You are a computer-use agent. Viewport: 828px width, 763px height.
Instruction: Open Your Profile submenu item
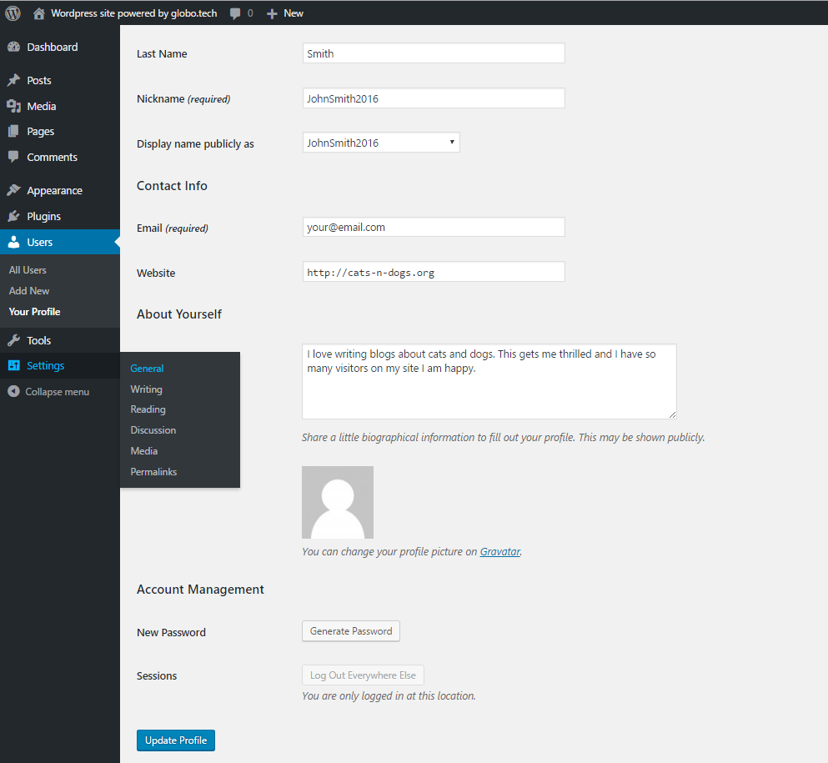pyautogui.click(x=34, y=312)
